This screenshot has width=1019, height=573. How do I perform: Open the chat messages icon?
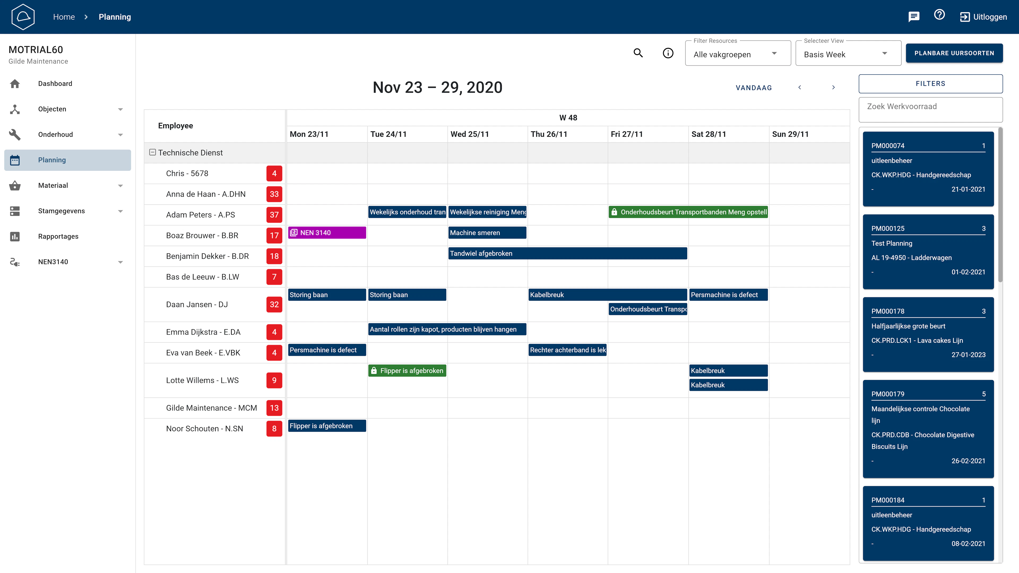tap(914, 17)
